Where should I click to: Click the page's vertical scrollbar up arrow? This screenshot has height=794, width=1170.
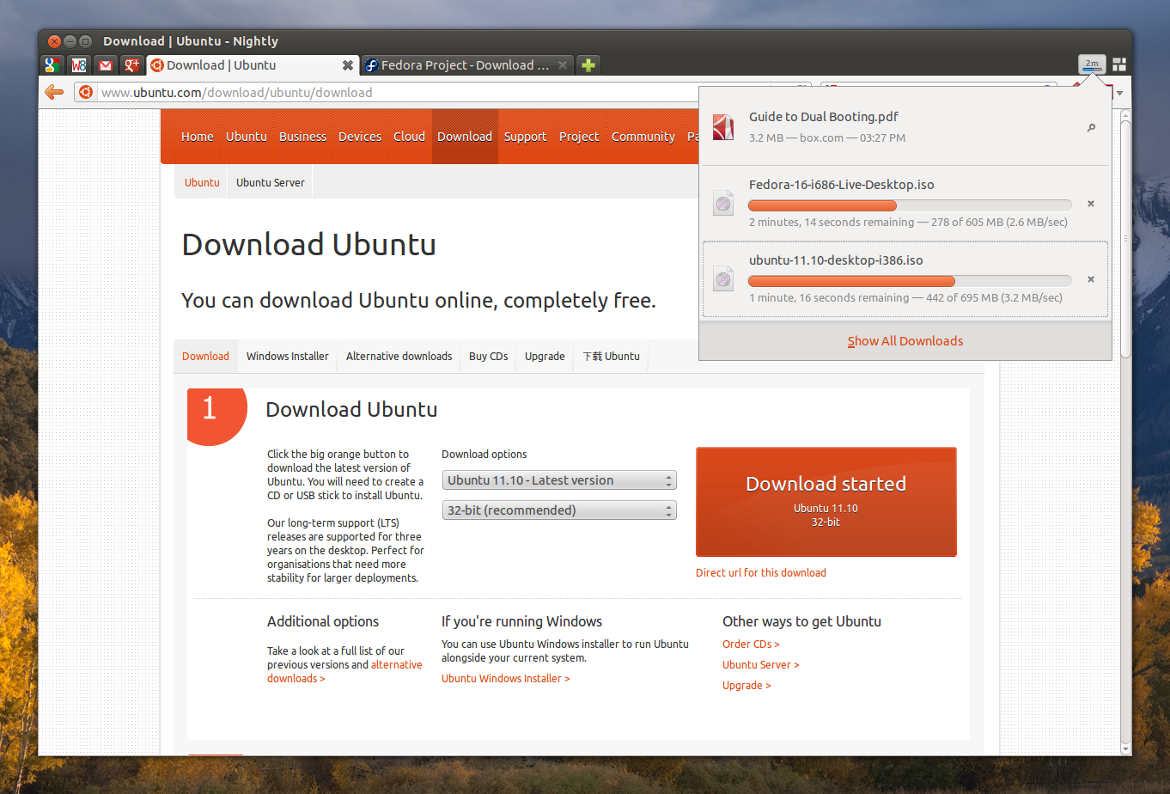pyautogui.click(x=1125, y=115)
